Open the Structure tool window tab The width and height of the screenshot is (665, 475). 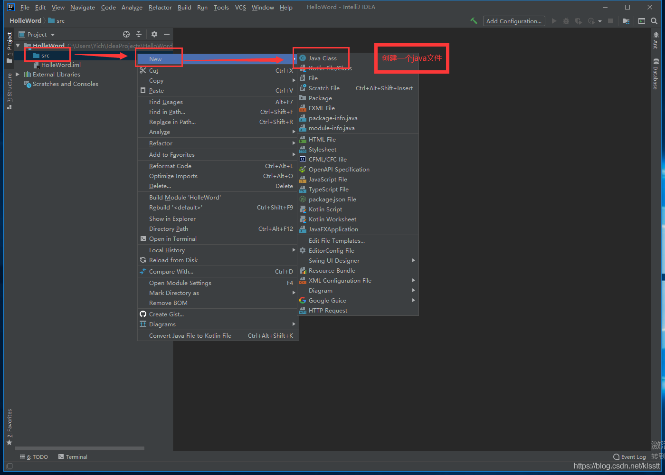point(9,91)
